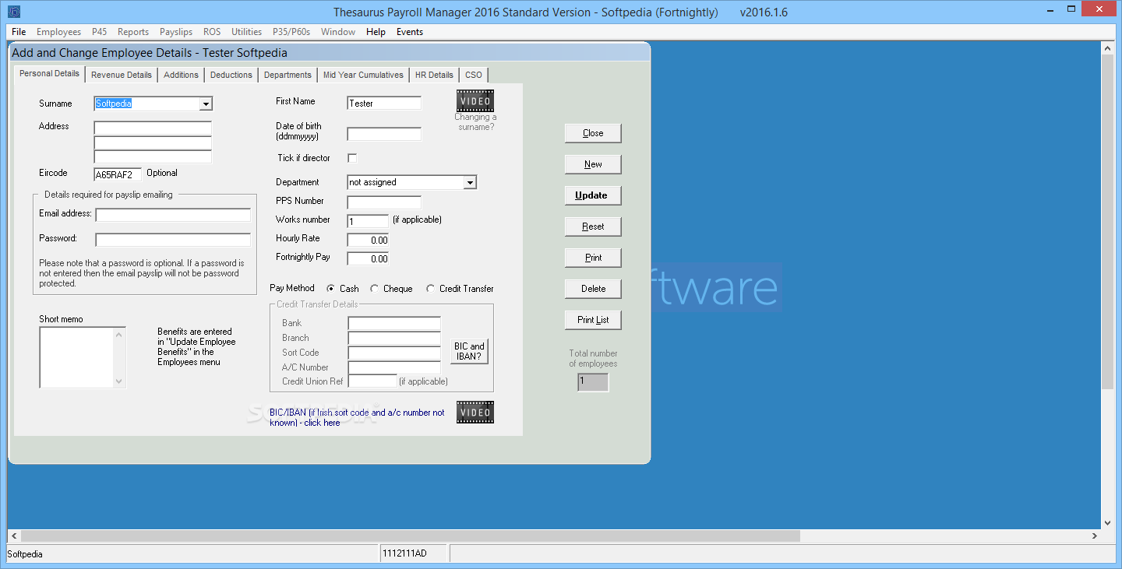Click the BIC and IBAN? button

469,351
